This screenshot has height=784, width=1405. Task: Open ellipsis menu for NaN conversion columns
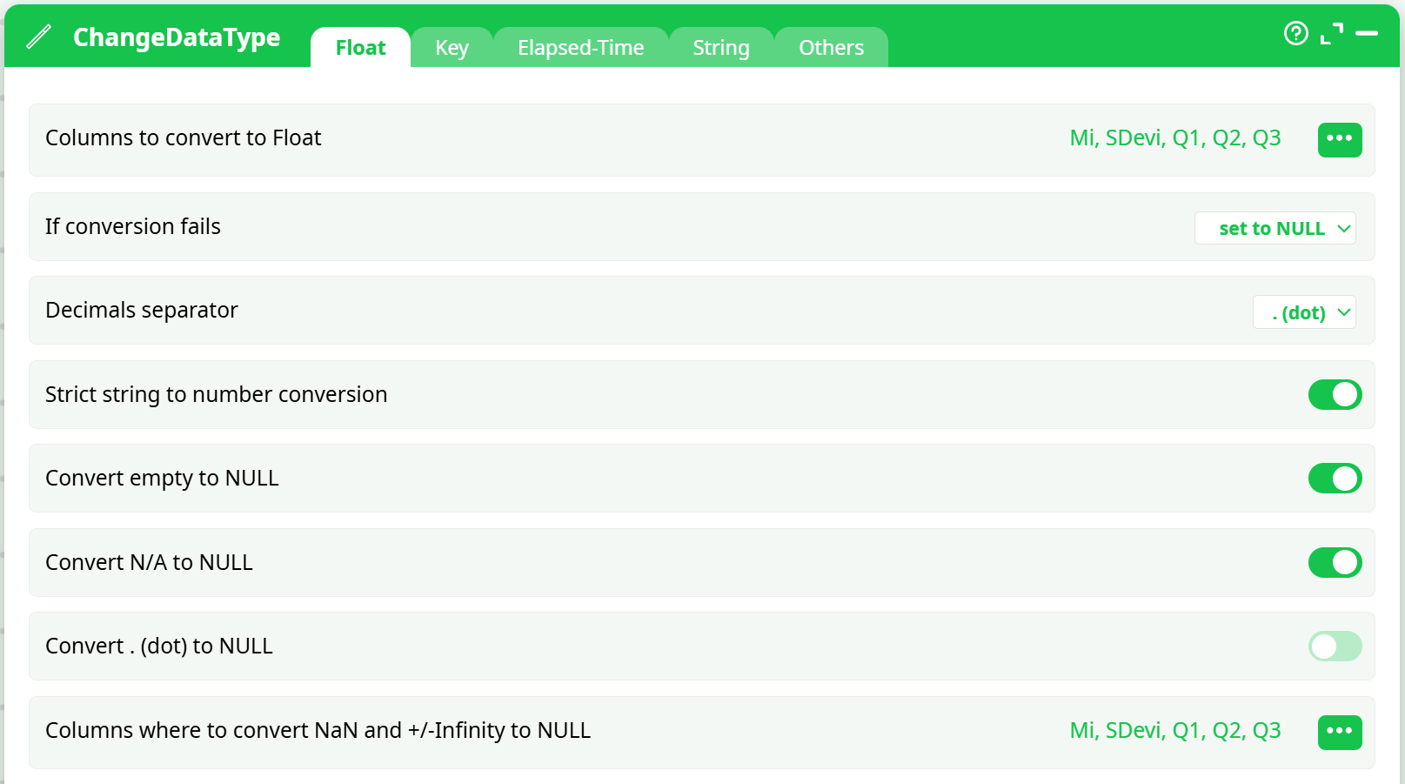pos(1340,732)
